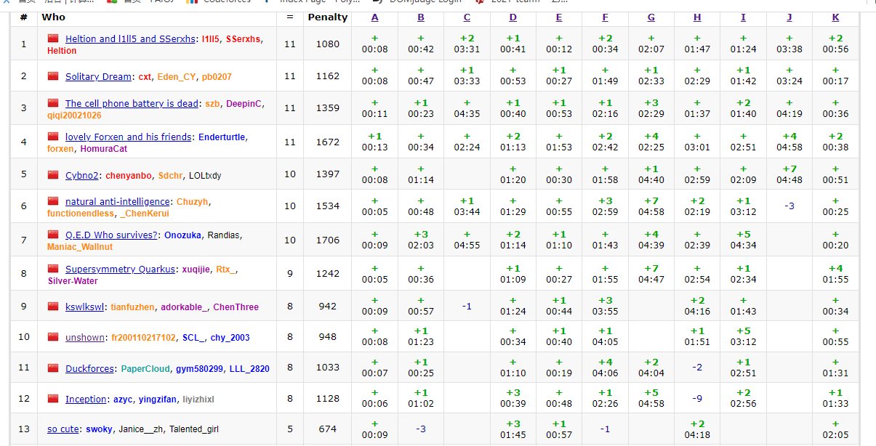Open problem K from the column header
The height and width of the screenshot is (446, 876).
pos(835,17)
